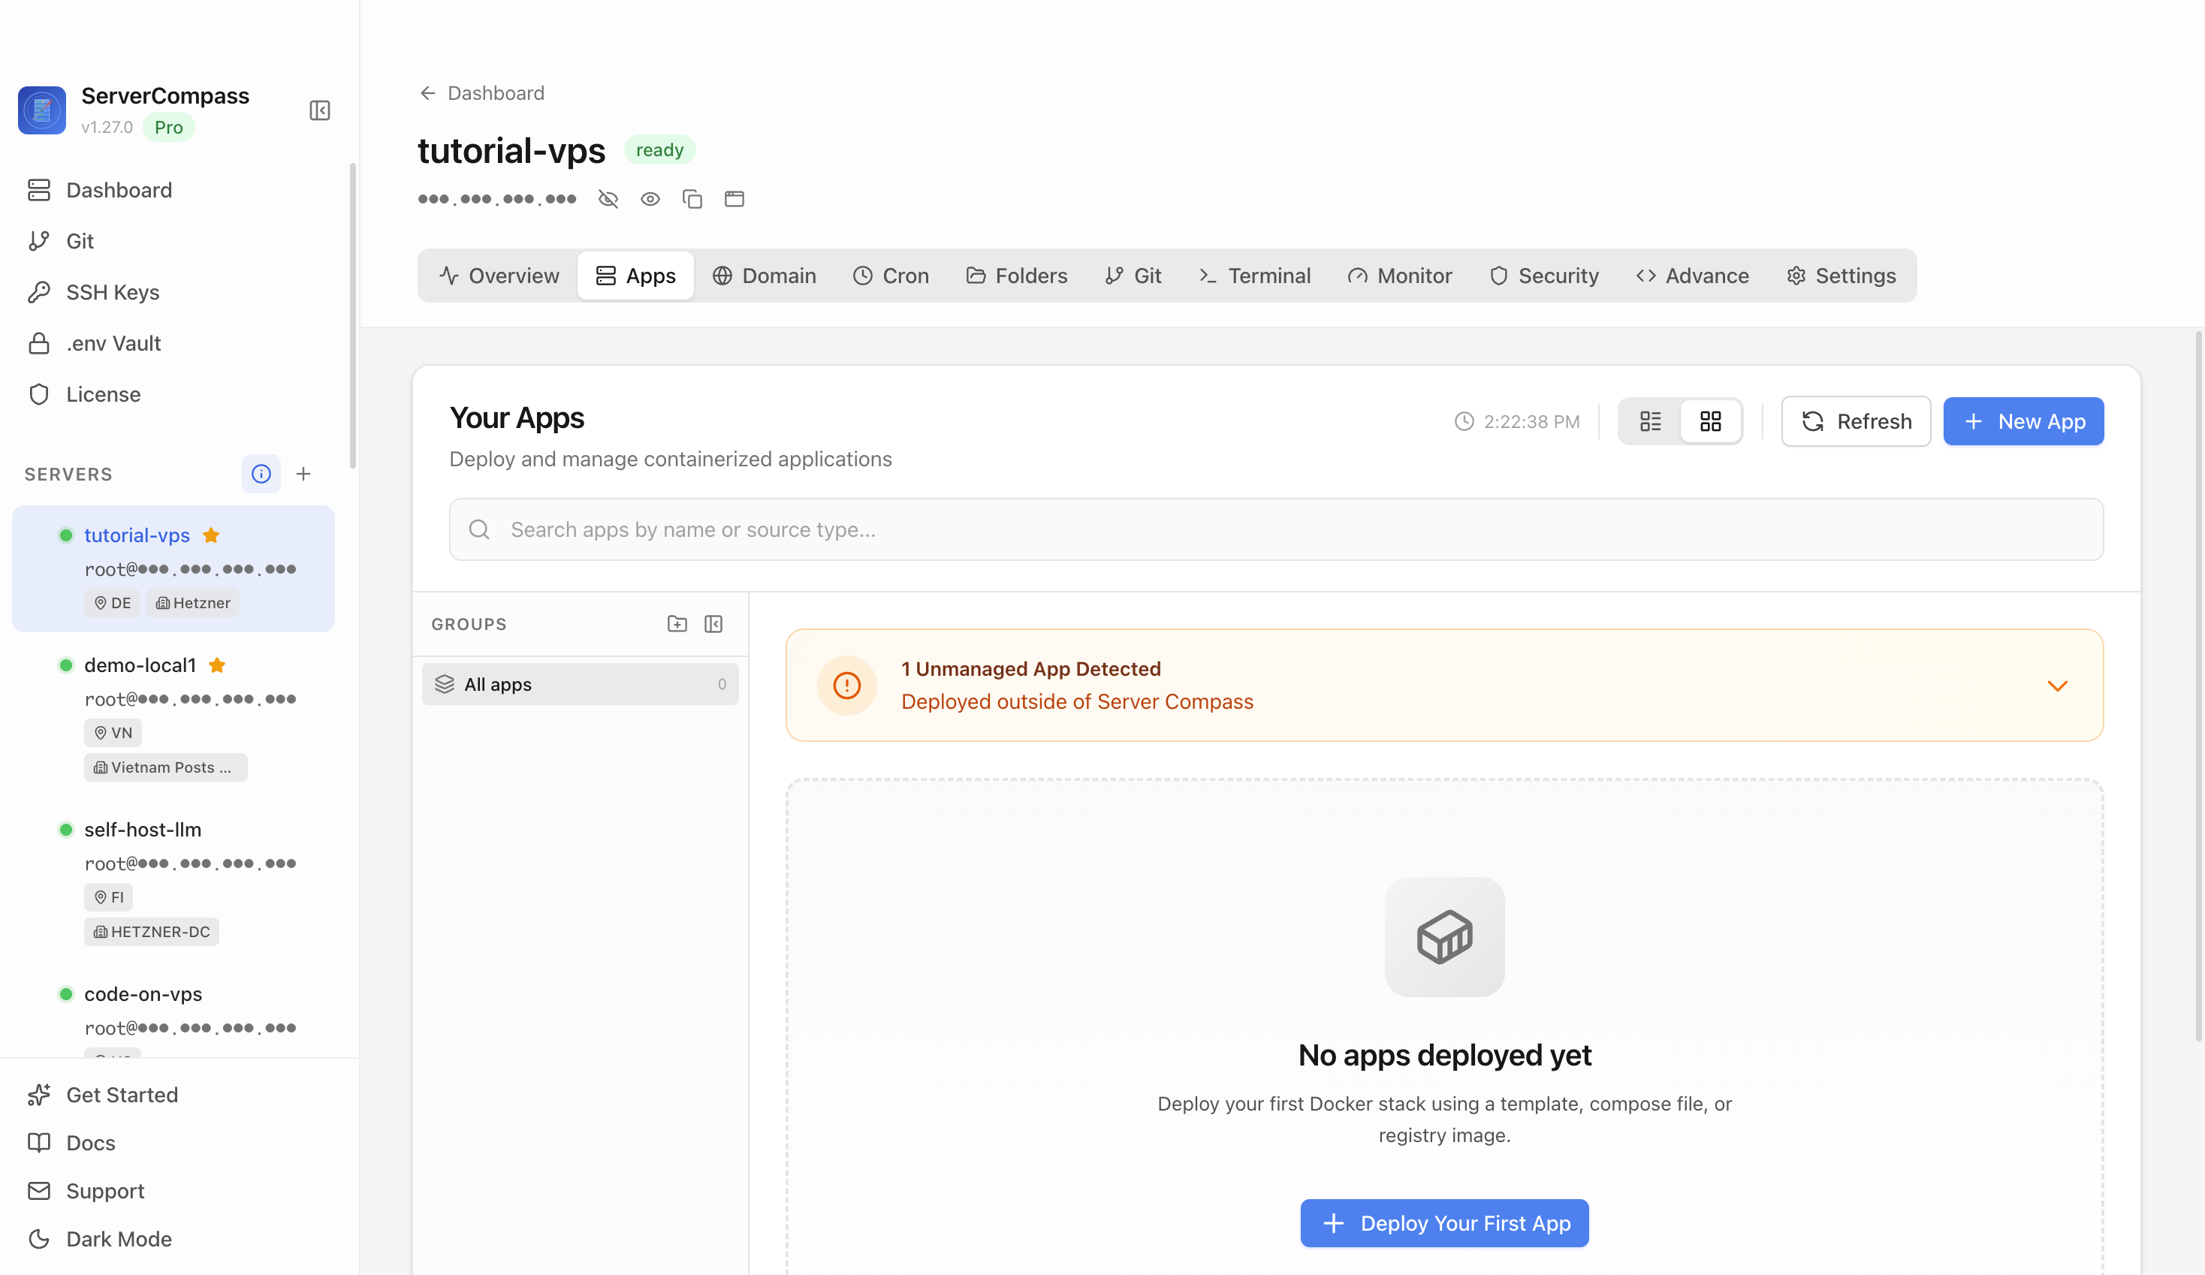
Task: Collapse the sidebar panel icon near ServerCompass
Action: click(319, 110)
